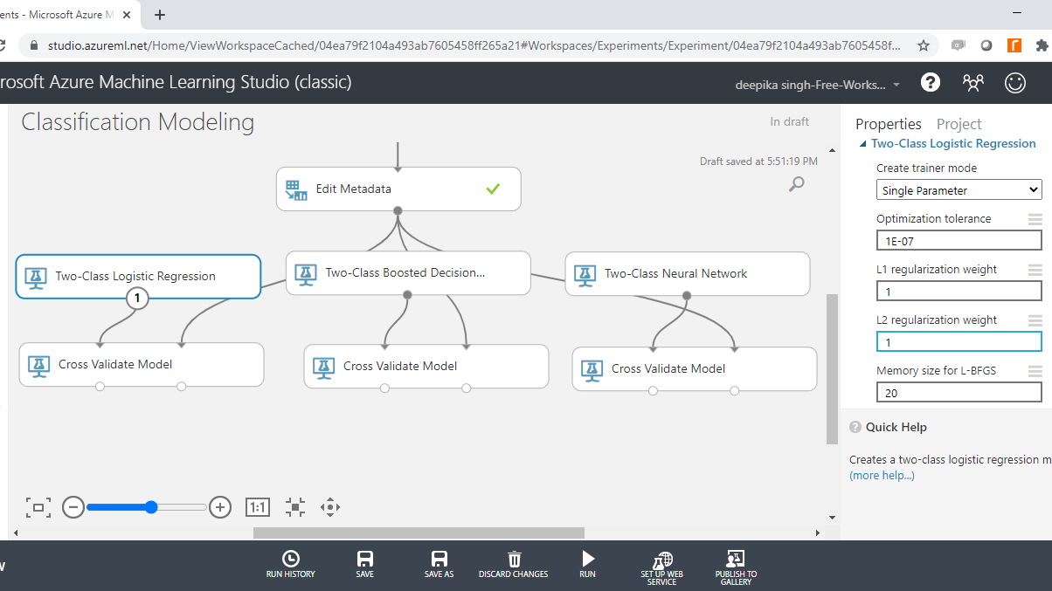
Task: Open Optimization tolerance parameter menu
Action: point(1035,219)
